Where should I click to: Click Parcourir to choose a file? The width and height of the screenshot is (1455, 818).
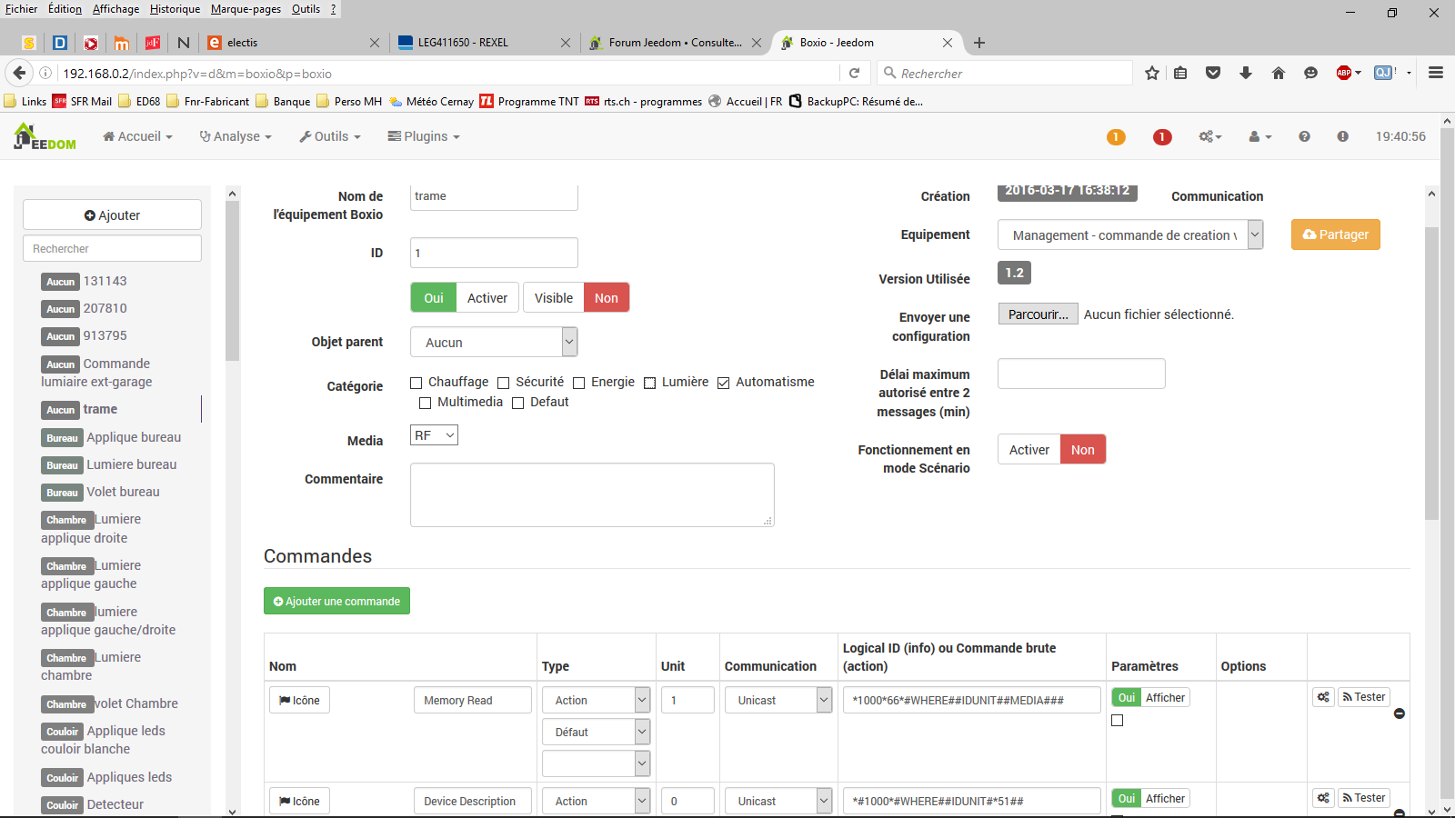point(1038,314)
